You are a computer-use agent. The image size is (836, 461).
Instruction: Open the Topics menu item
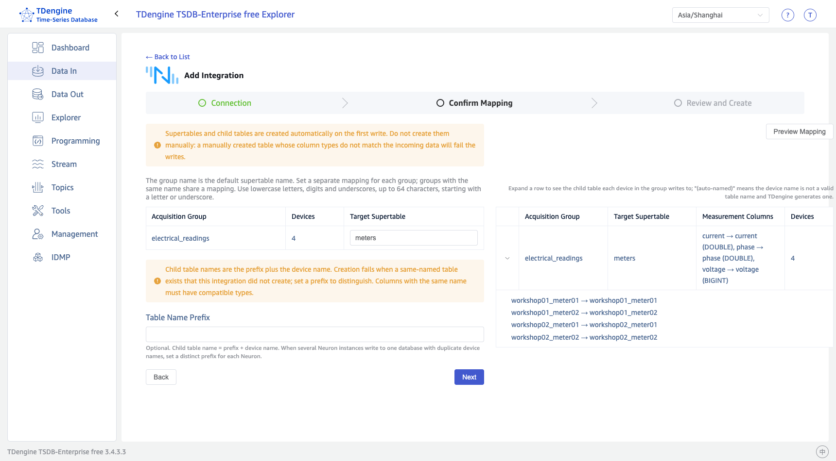tap(62, 187)
